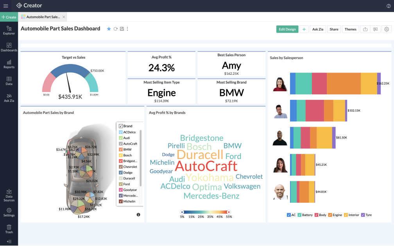This screenshot has height=246, width=394.
Task: Open the comments icon in toolbar
Action: pos(375,29)
